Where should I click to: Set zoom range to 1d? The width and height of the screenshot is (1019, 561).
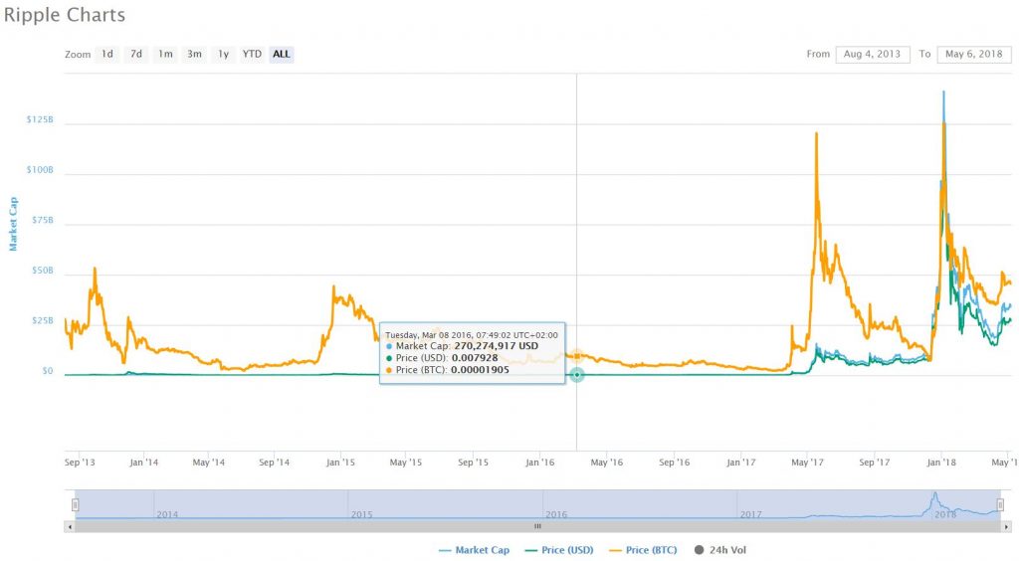pos(107,54)
